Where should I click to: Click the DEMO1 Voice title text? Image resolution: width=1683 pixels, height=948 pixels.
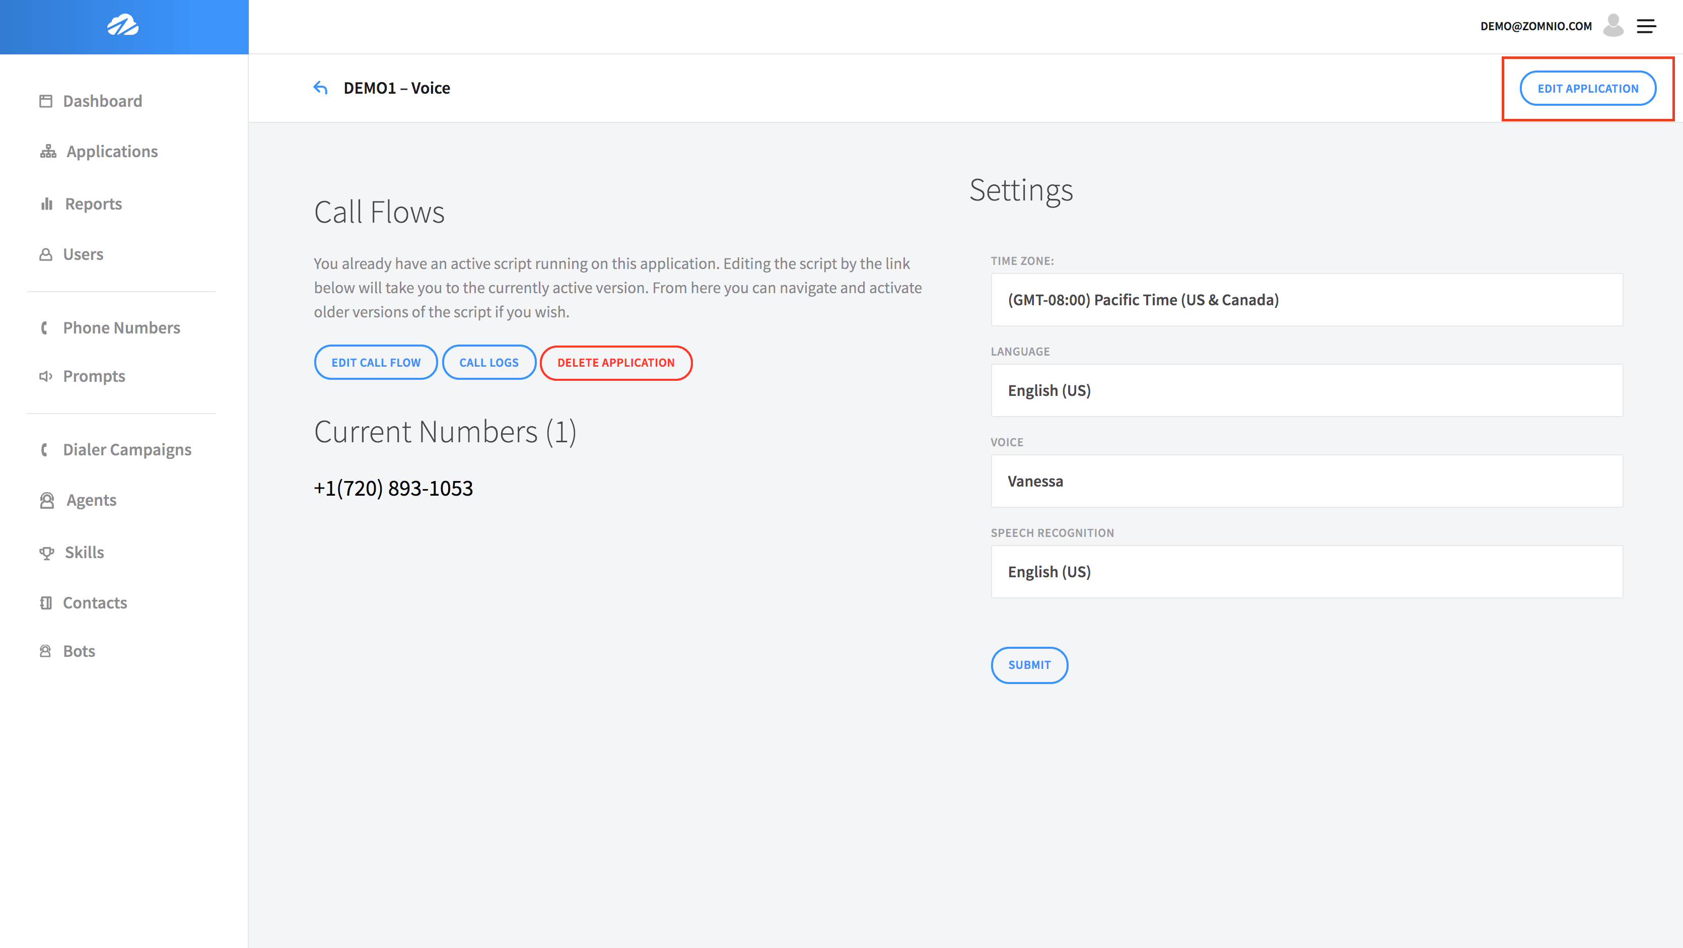[x=396, y=87]
